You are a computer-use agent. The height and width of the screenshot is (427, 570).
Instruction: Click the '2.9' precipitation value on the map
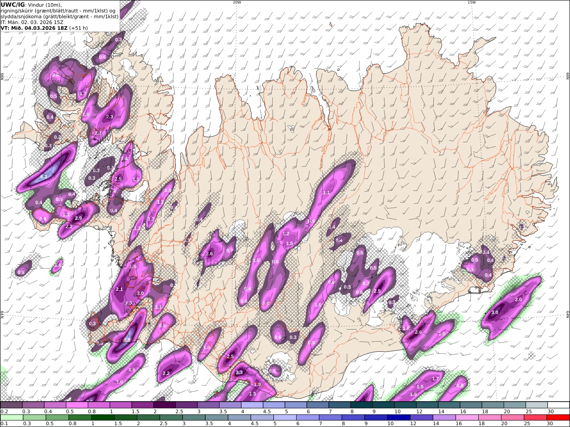pos(78,218)
